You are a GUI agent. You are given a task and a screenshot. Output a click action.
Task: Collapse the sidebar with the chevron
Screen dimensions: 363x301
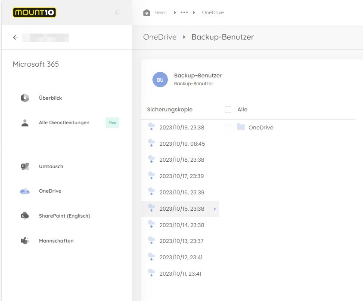pyautogui.click(x=117, y=12)
